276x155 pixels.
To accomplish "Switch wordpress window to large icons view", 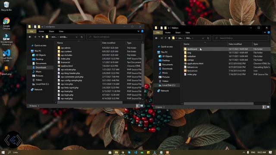I will coord(141,106).
